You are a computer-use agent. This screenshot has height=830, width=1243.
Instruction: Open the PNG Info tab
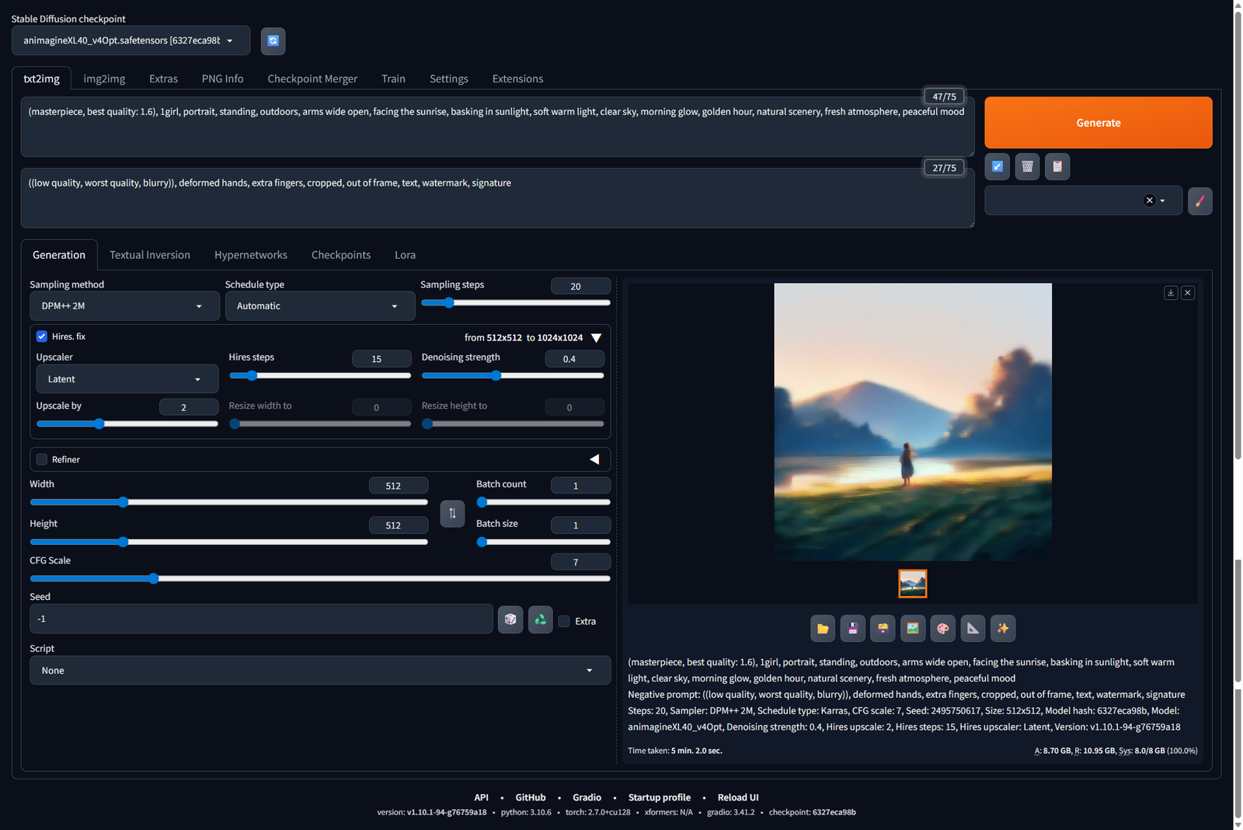[222, 78]
